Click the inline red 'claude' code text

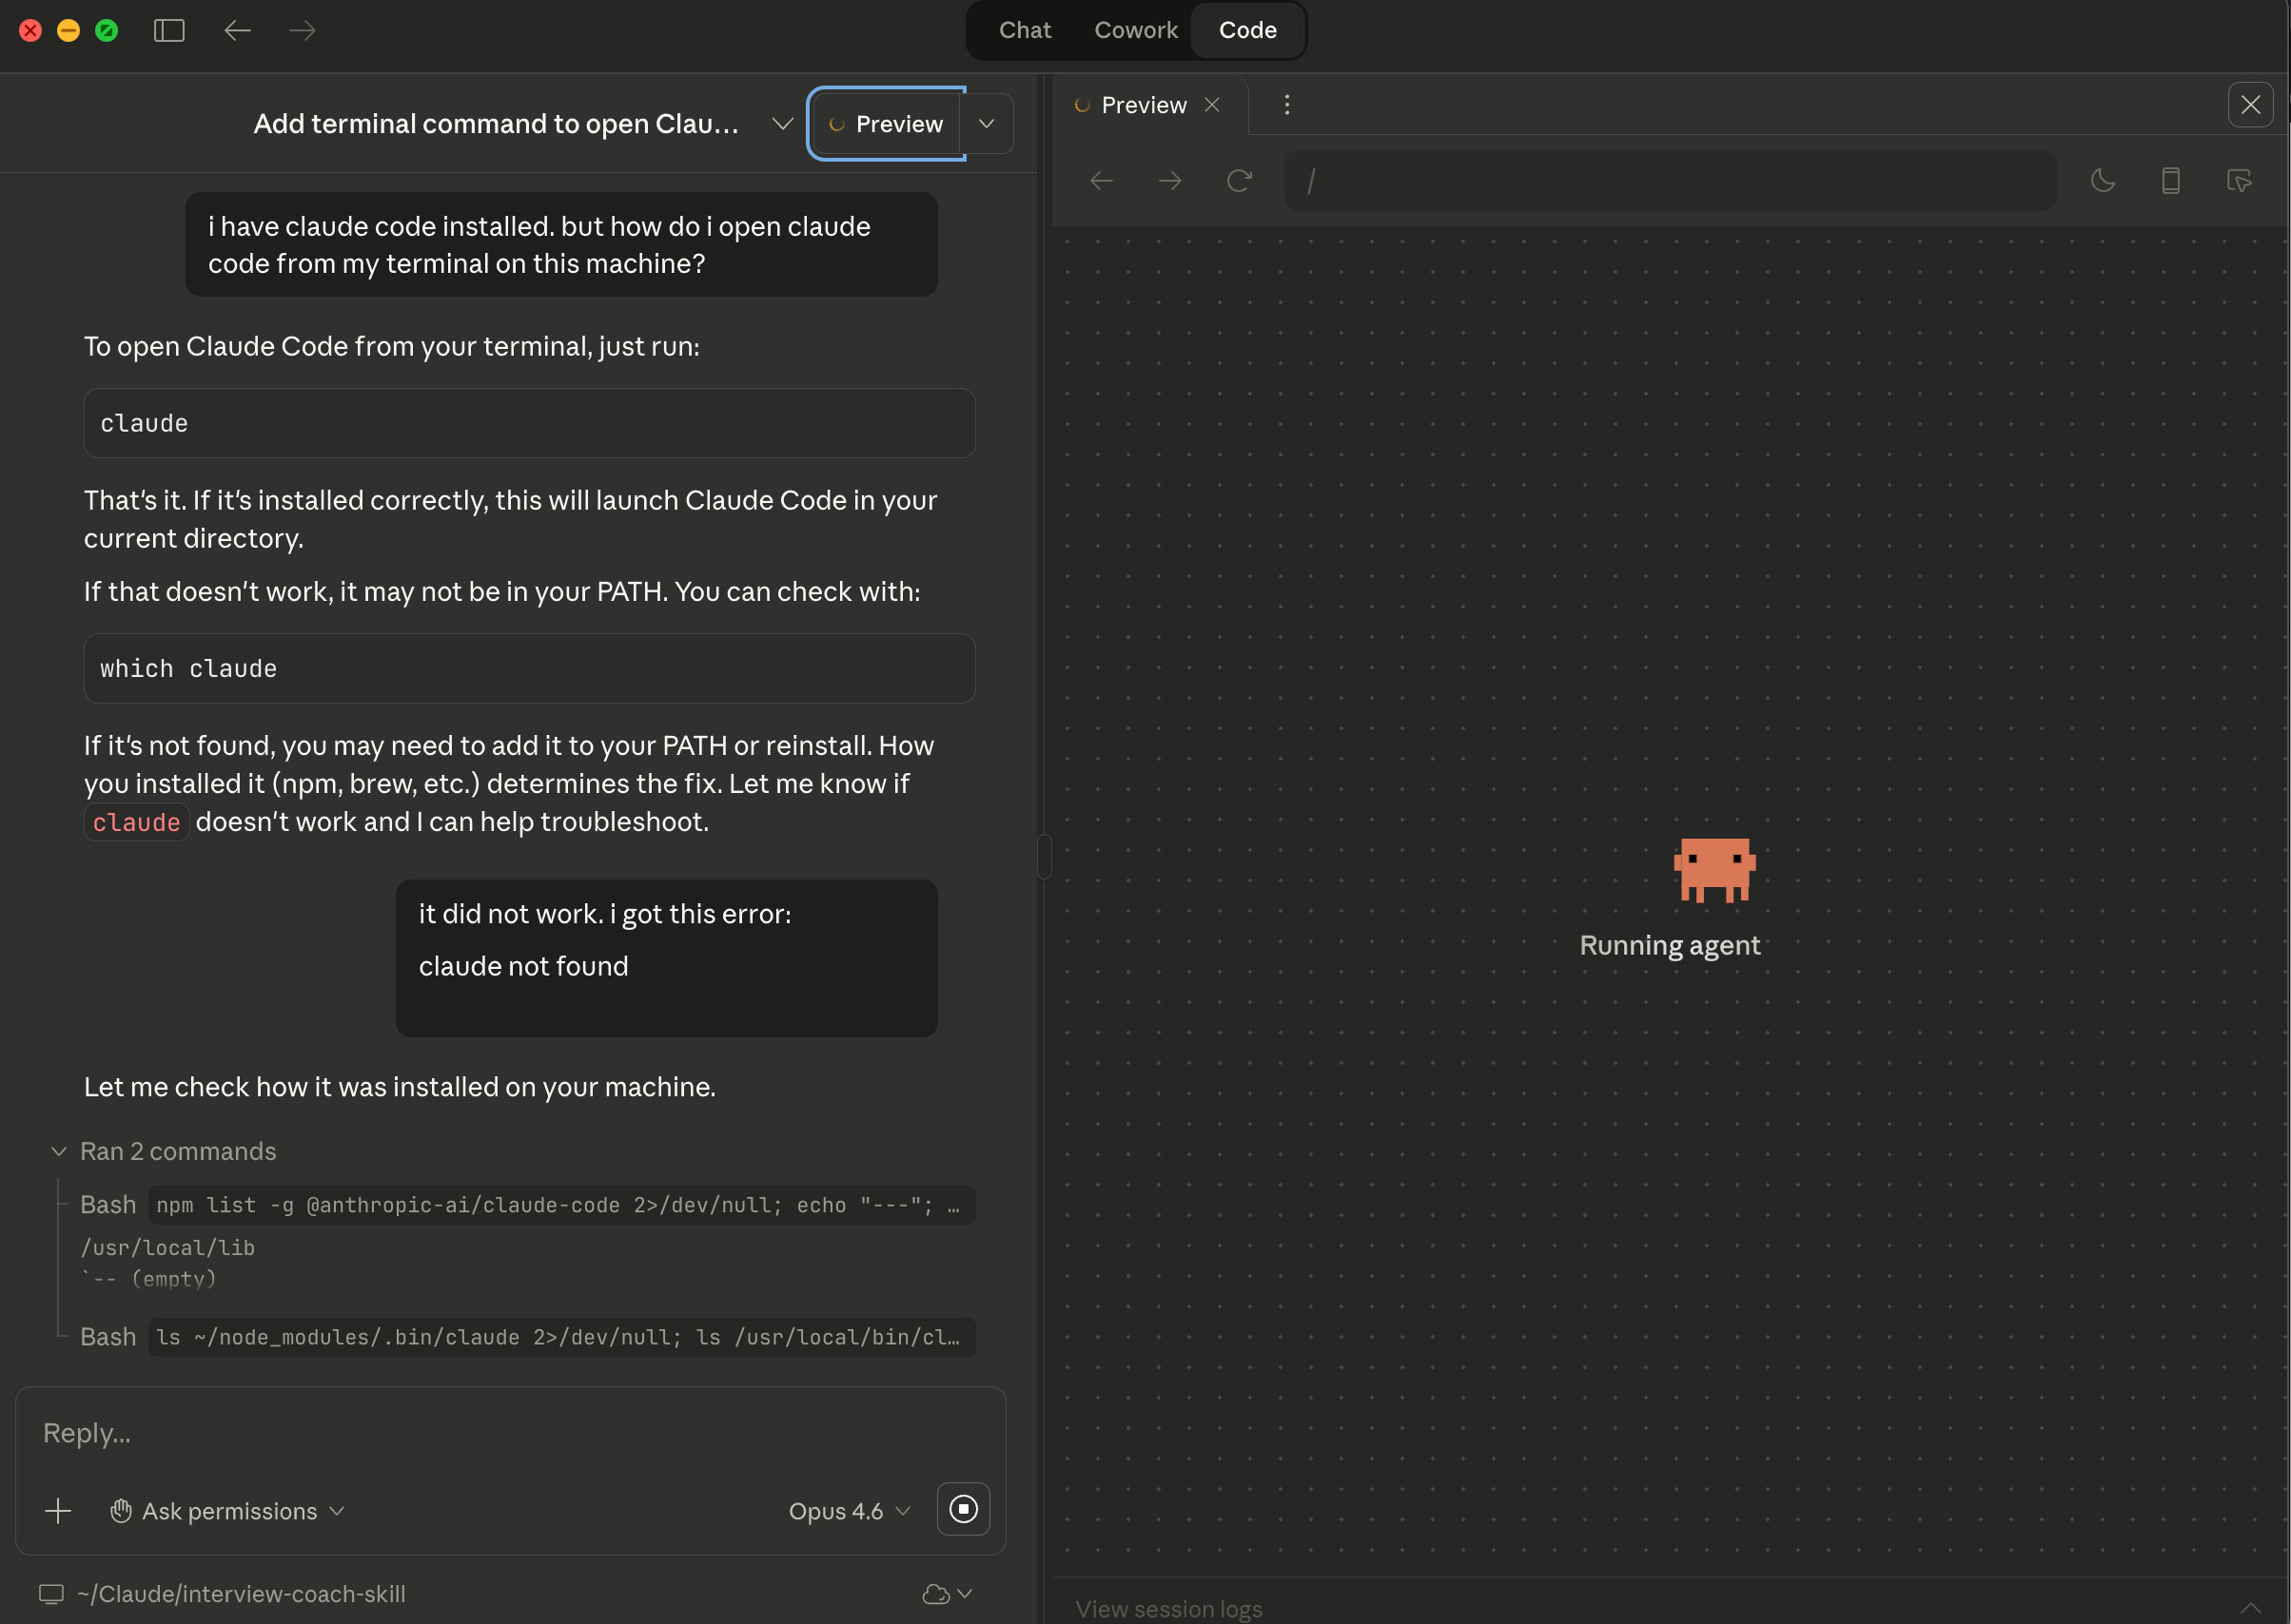pyautogui.click(x=136, y=822)
